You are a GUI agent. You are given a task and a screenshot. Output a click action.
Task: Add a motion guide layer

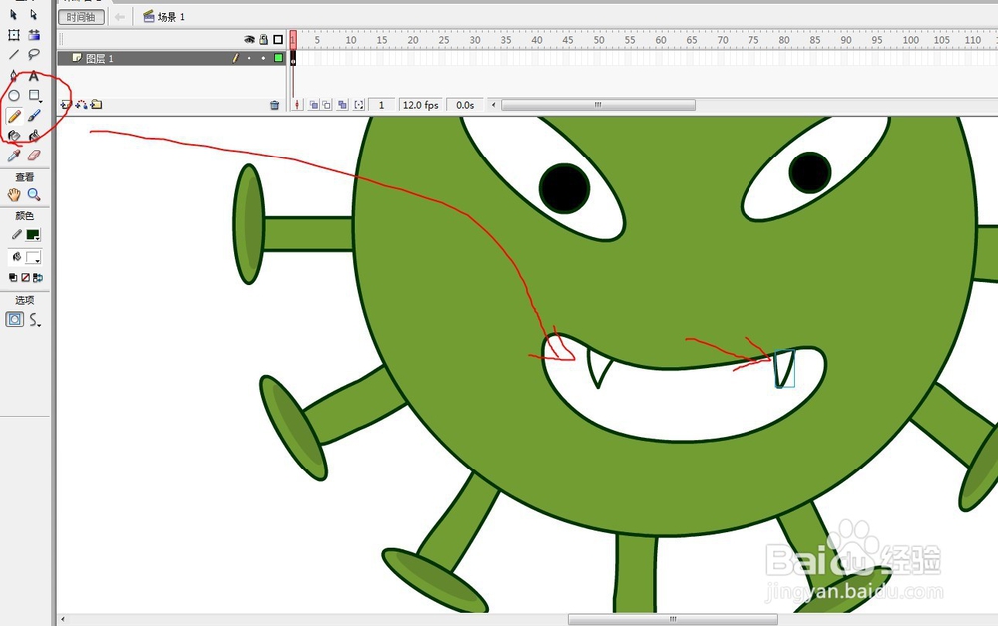point(81,105)
